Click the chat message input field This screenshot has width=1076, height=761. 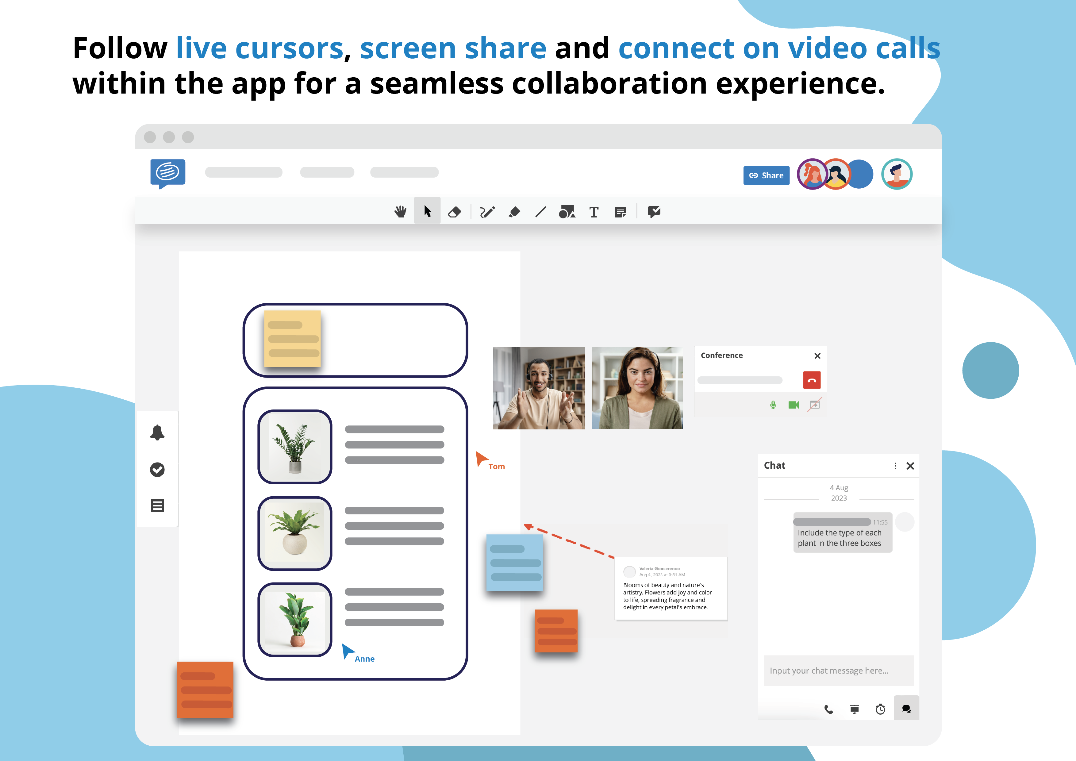(x=838, y=671)
